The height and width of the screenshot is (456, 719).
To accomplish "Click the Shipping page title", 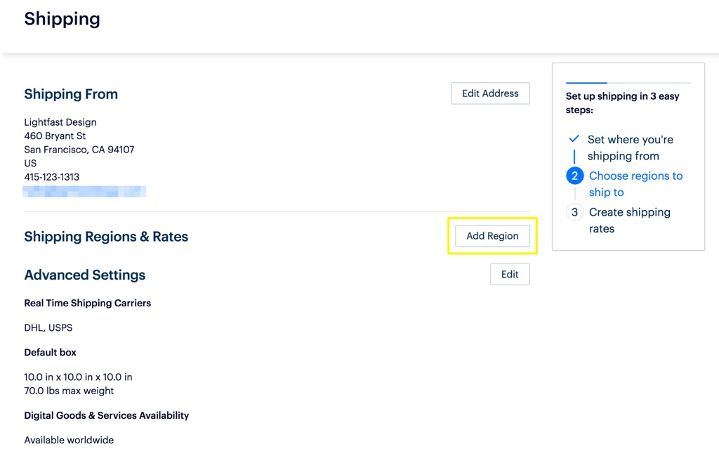I will tap(62, 19).
